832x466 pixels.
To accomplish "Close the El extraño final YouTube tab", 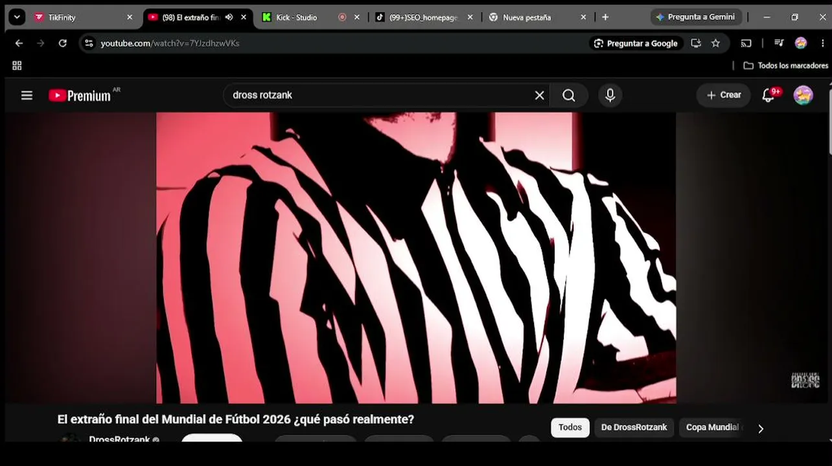I will [244, 17].
